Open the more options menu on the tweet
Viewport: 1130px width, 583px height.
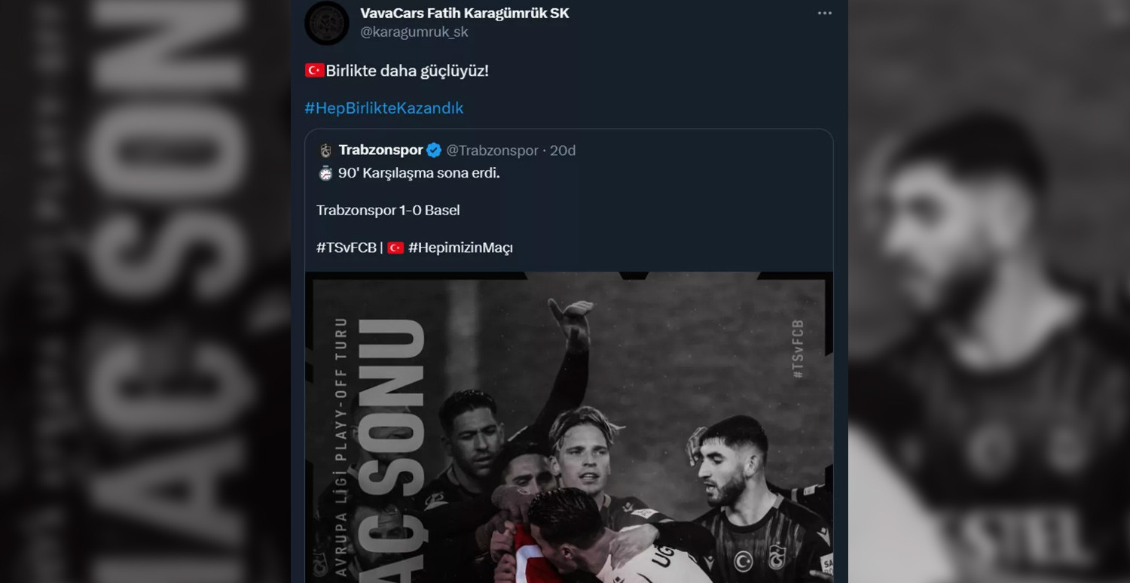coord(824,13)
